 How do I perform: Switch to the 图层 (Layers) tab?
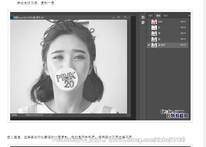150,16
